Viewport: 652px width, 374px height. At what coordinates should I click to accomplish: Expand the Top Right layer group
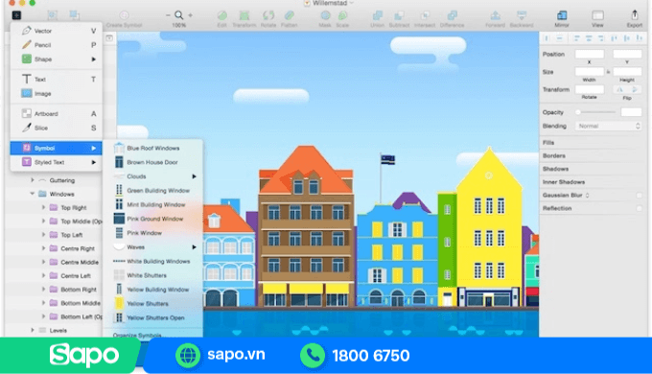[x=43, y=207]
